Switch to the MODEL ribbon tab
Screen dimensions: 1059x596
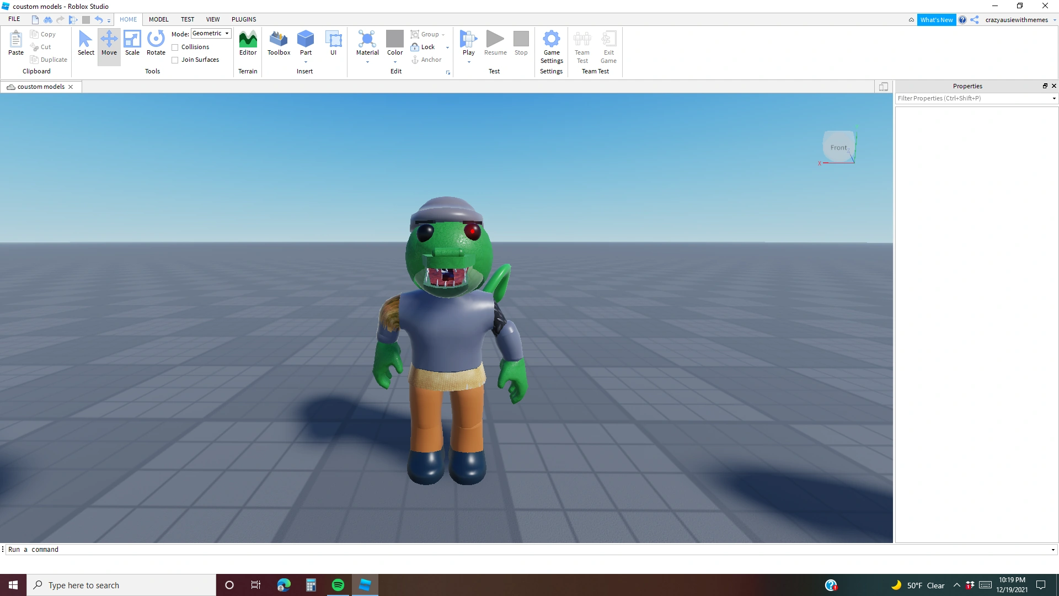click(158, 19)
